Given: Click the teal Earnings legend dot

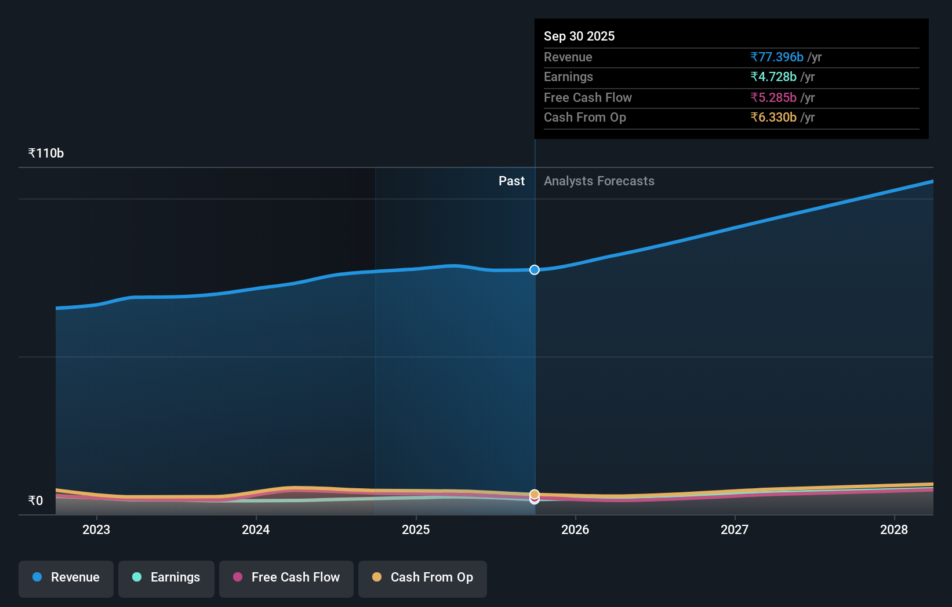Looking at the screenshot, I should 136,577.
